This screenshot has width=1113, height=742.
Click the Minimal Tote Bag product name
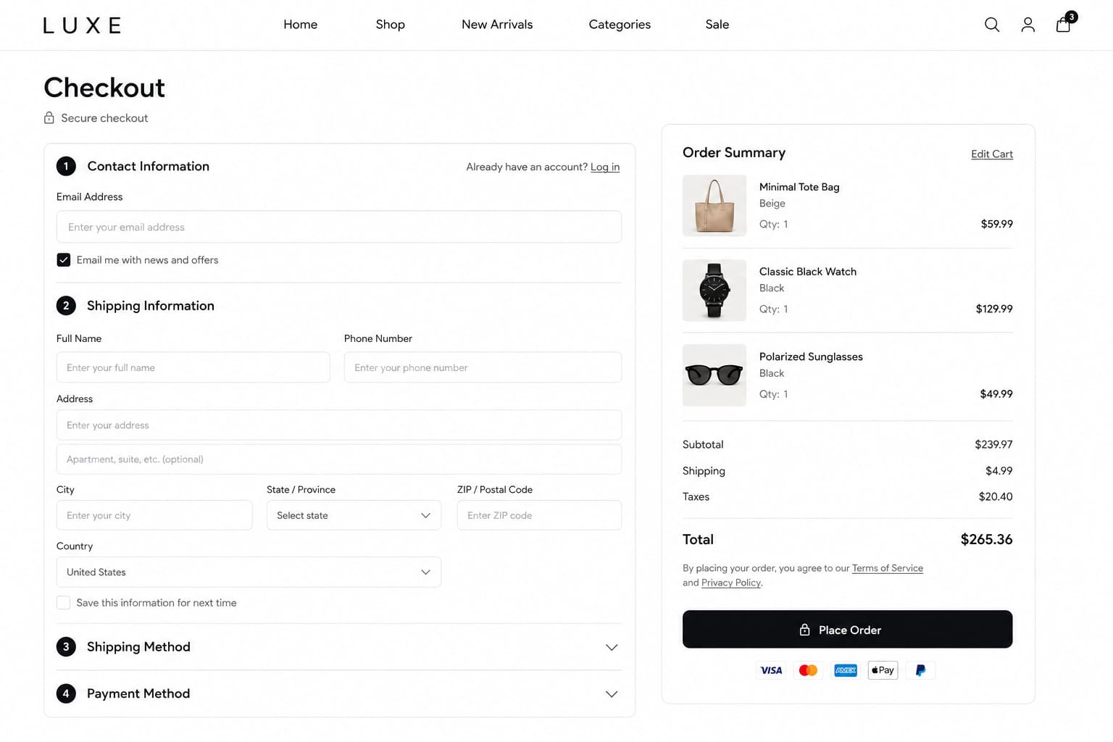tap(799, 187)
